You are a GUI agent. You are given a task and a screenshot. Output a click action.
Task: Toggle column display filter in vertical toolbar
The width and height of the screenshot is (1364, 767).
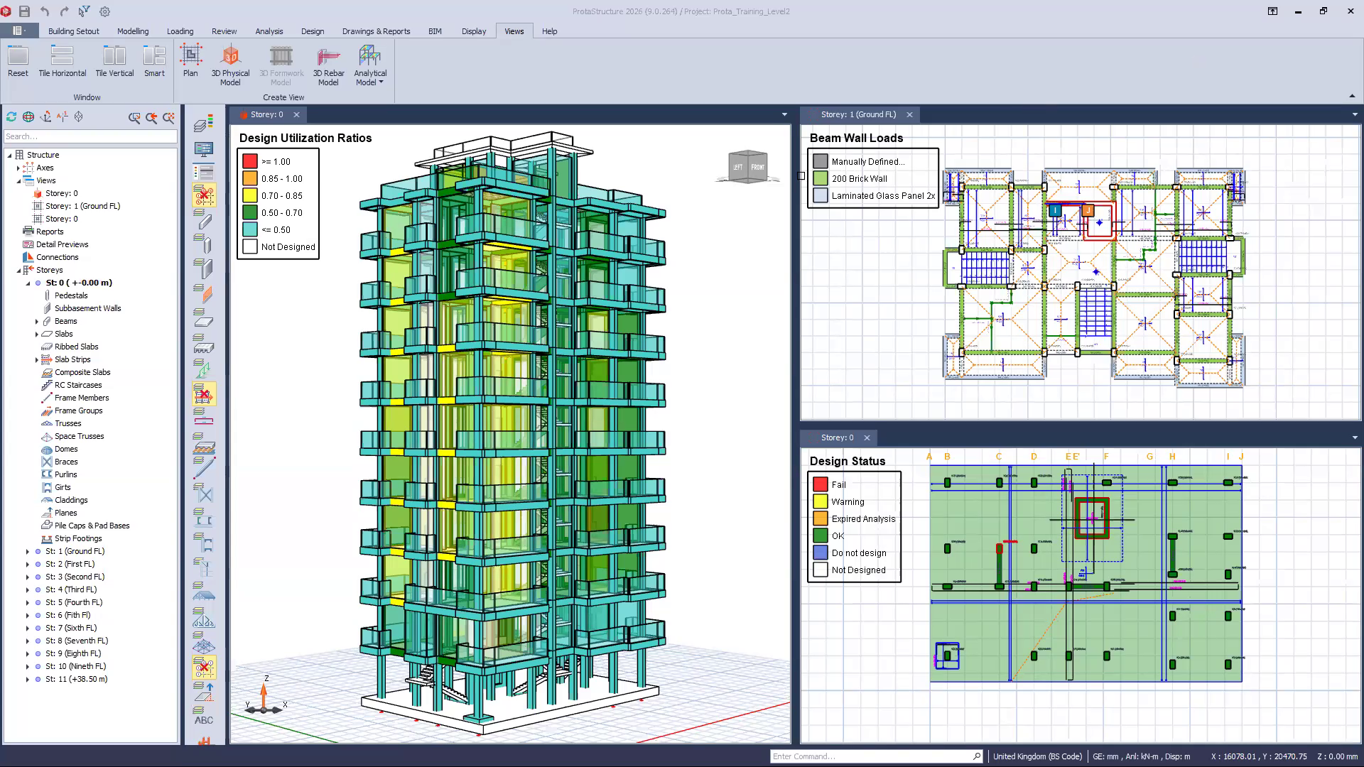click(204, 246)
